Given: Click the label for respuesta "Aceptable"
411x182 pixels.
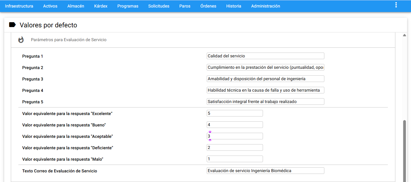Looking at the screenshot, I should (67, 136).
